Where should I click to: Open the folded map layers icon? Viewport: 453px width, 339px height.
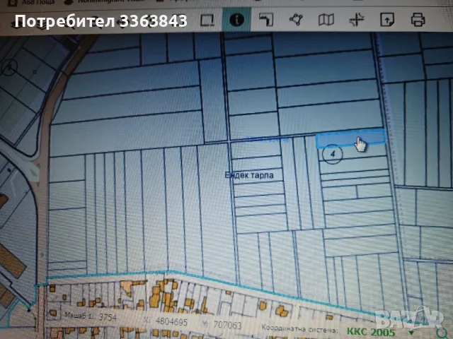[326, 20]
